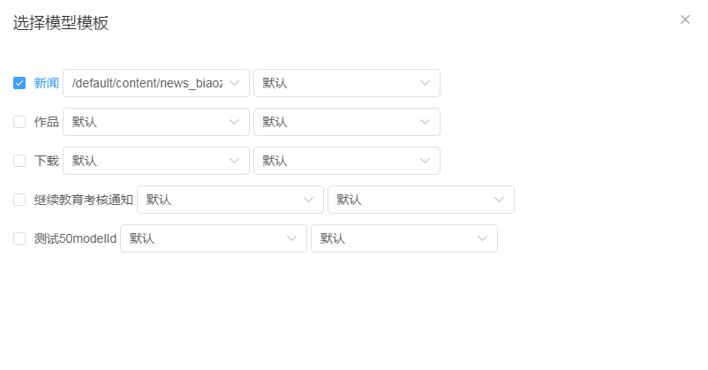Select the 测试50modelId checkbox
Image resolution: width=708 pixels, height=370 pixels.
(19, 238)
